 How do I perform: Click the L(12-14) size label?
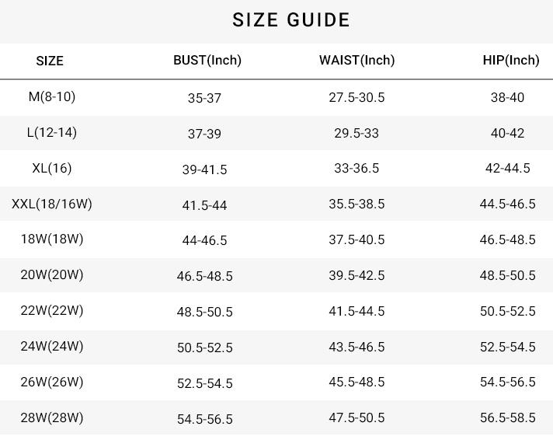(52, 132)
